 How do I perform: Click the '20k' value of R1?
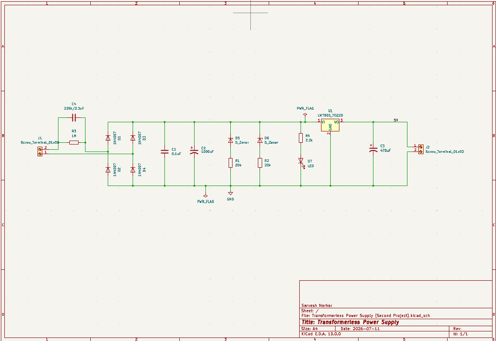pyautogui.click(x=238, y=165)
